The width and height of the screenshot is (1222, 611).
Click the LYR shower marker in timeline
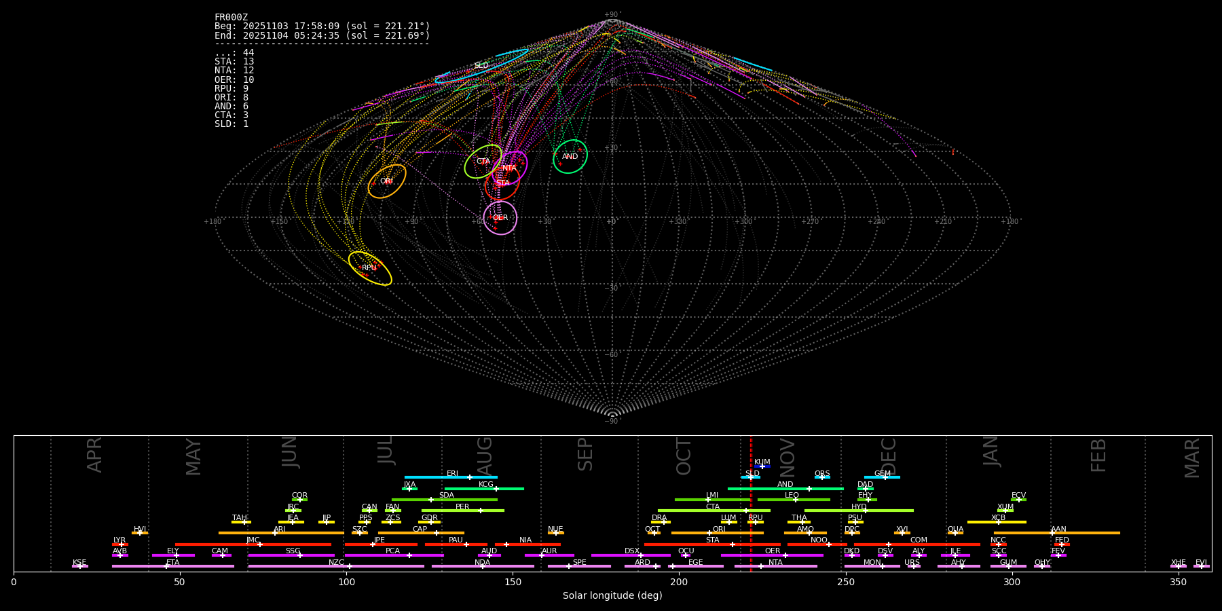coord(121,544)
